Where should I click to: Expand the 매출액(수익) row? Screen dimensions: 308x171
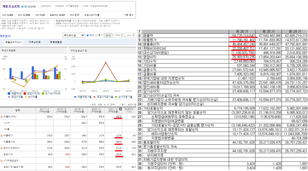2,117
